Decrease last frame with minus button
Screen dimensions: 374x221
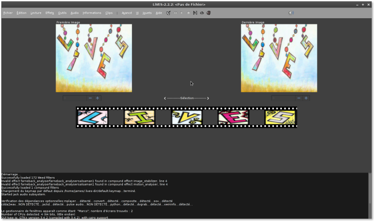299,98
